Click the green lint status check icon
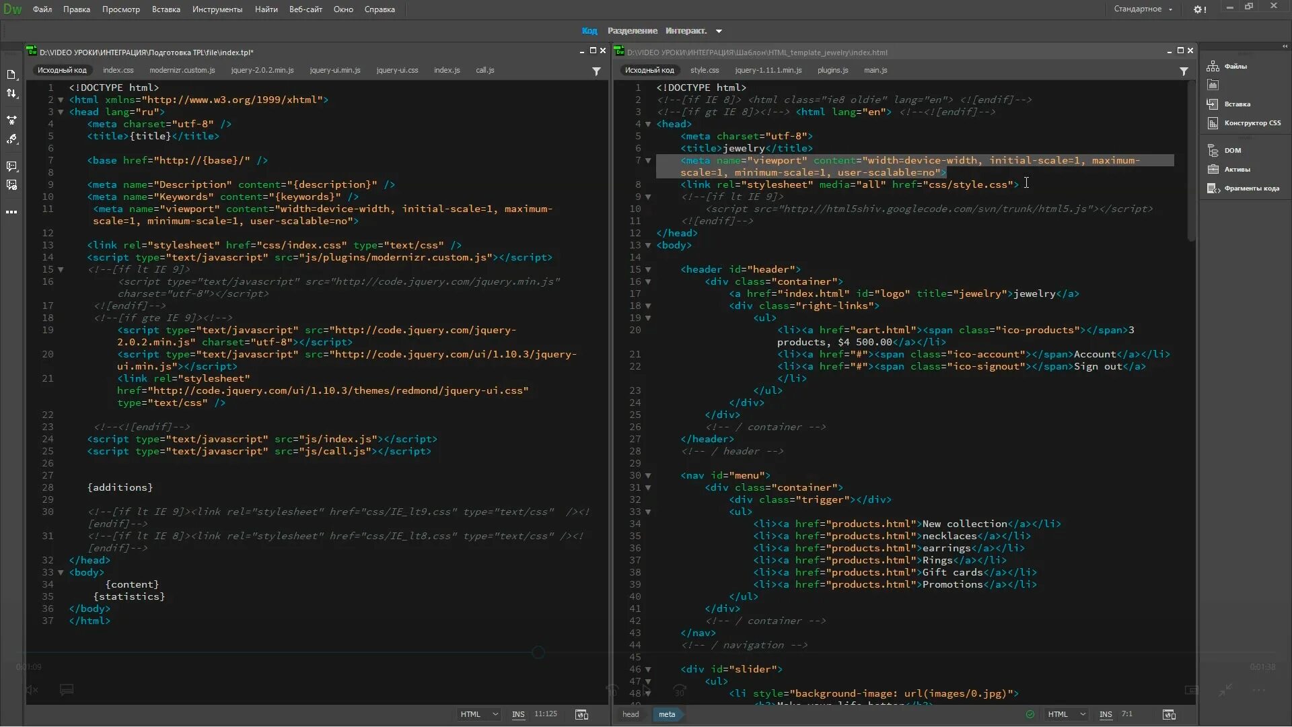Image resolution: width=1292 pixels, height=727 pixels. (1030, 714)
